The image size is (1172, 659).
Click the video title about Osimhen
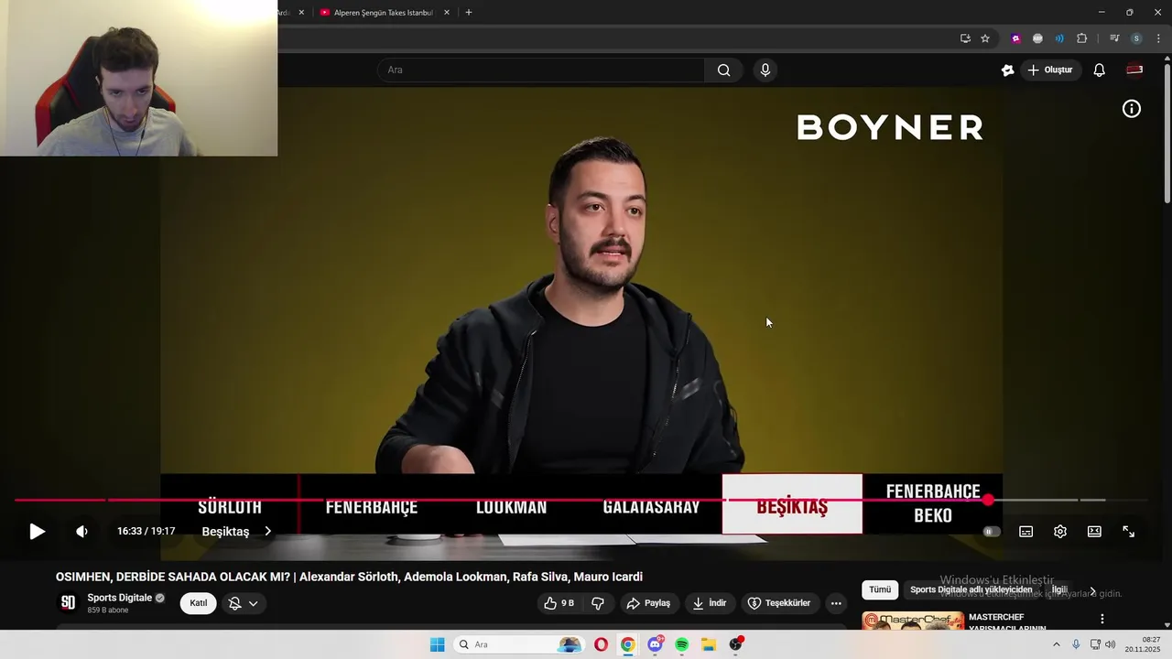pyautogui.click(x=349, y=577)
